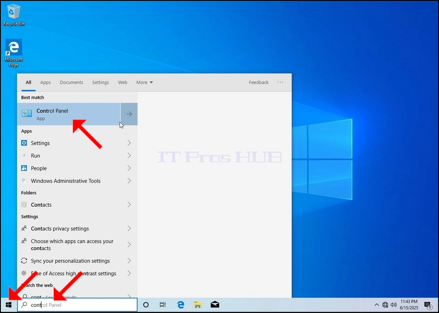This screenshot has height=313, width=439.
Task: Expand the 'Choose which apps' result chevron
Action: pyautogui.click(x=129, y=245)
